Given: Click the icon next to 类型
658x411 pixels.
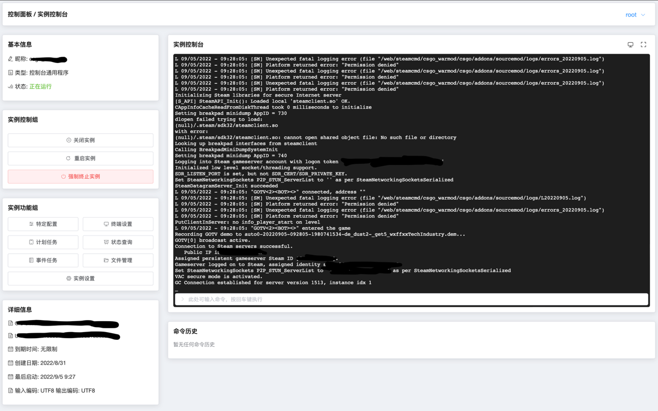Looking at the screenshot, I should (10, 72).
